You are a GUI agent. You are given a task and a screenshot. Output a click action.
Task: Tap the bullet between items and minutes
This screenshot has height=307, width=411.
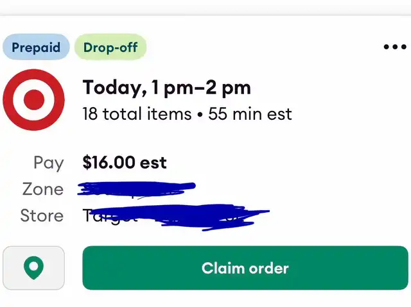pyautogui.click(x=200, y=115)
